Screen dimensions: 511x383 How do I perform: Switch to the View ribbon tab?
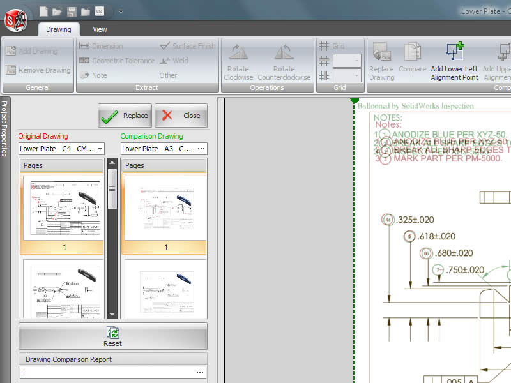[x=99, y=29]
